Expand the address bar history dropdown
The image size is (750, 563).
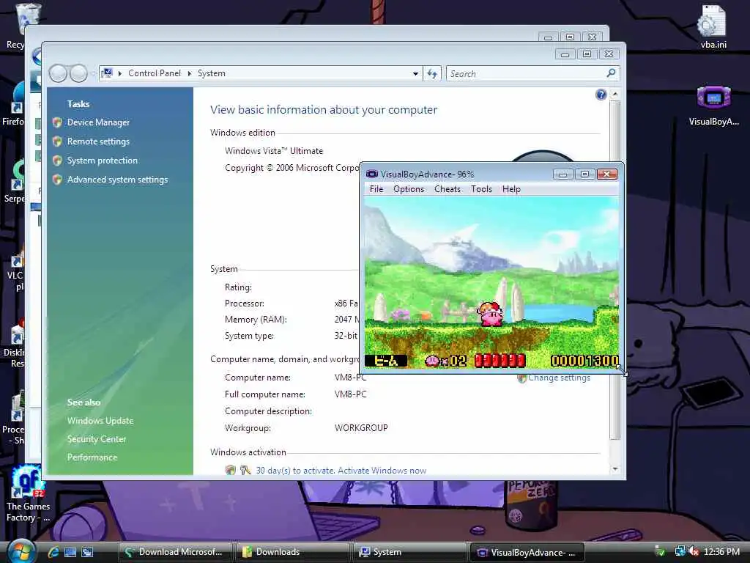tap(415, 74)
